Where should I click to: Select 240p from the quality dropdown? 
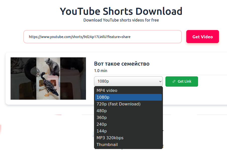click(x=102, y=124)
